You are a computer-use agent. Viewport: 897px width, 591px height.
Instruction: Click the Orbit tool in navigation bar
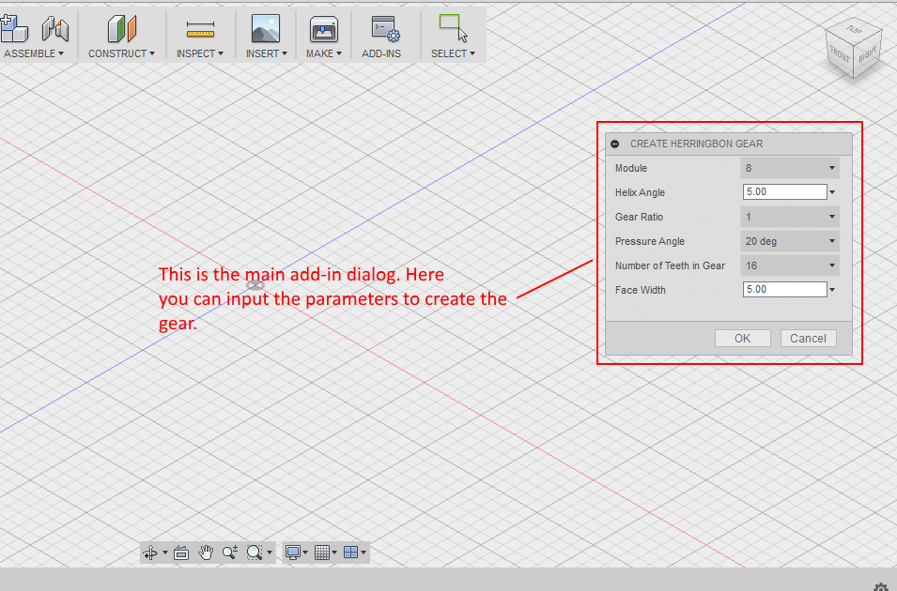click(x=150, y=553)
